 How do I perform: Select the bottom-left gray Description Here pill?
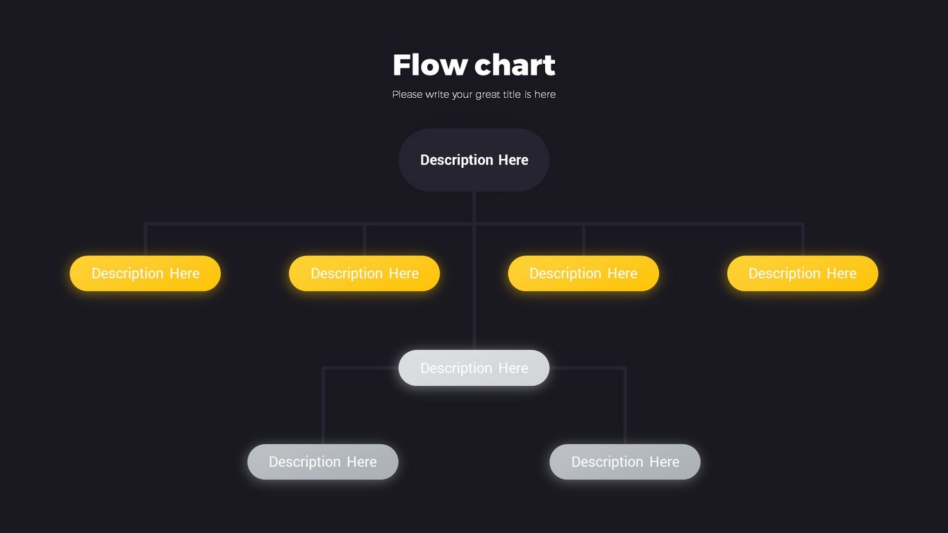[x=323, y=462]
